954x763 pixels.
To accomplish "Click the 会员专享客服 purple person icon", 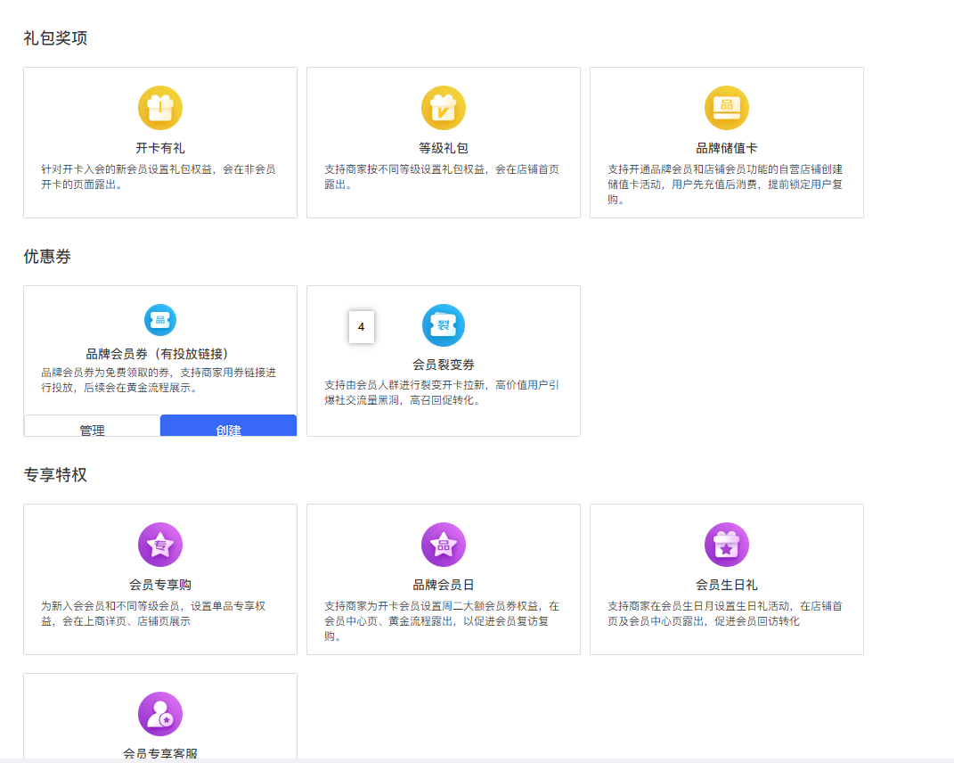I will (160, 714).
